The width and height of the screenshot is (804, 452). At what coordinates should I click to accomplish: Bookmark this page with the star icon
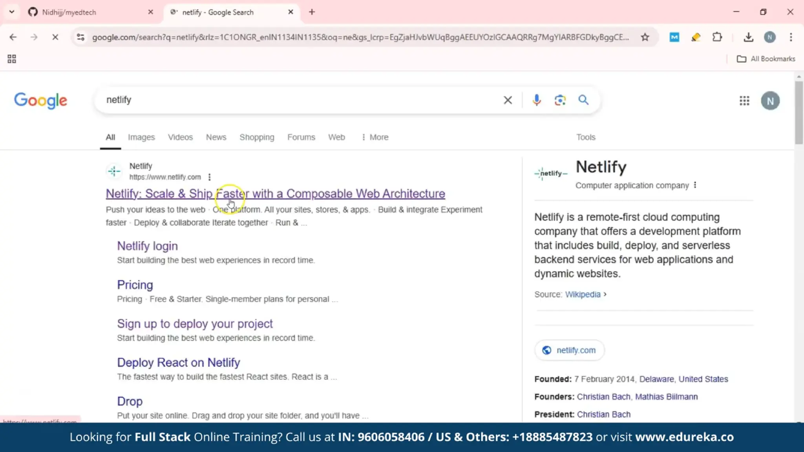pyautogui.click(x=645, y=37)
